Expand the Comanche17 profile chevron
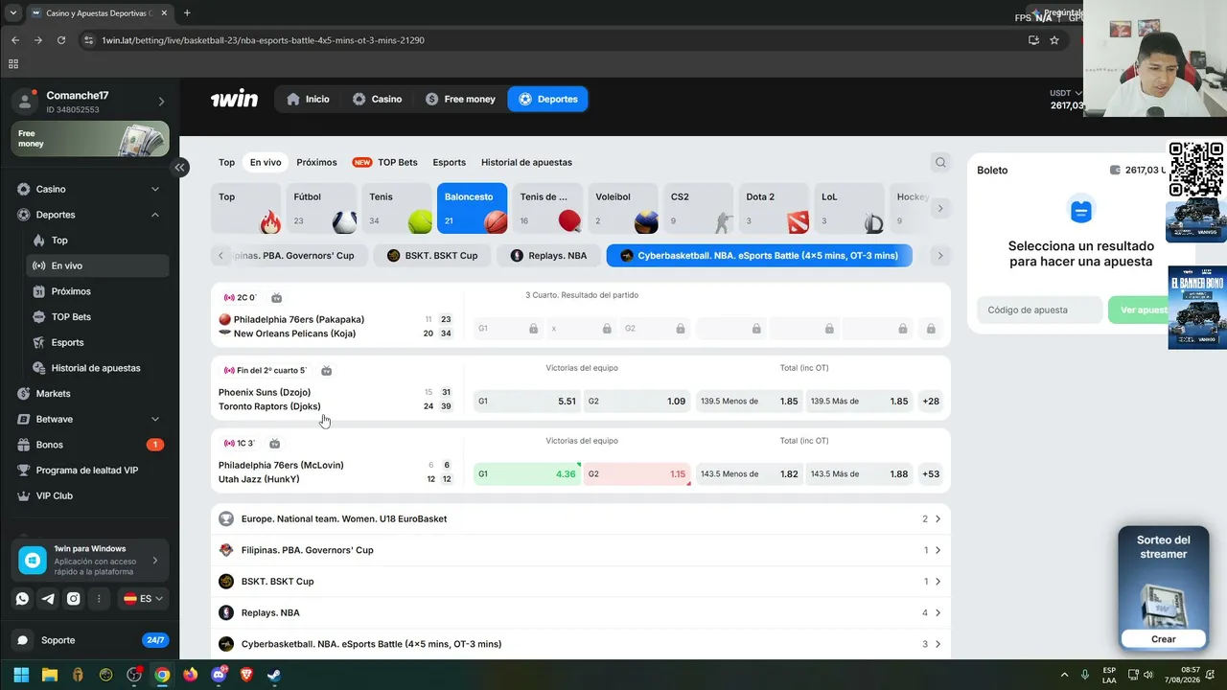The image size is (1227, 690). click(161, 102)
